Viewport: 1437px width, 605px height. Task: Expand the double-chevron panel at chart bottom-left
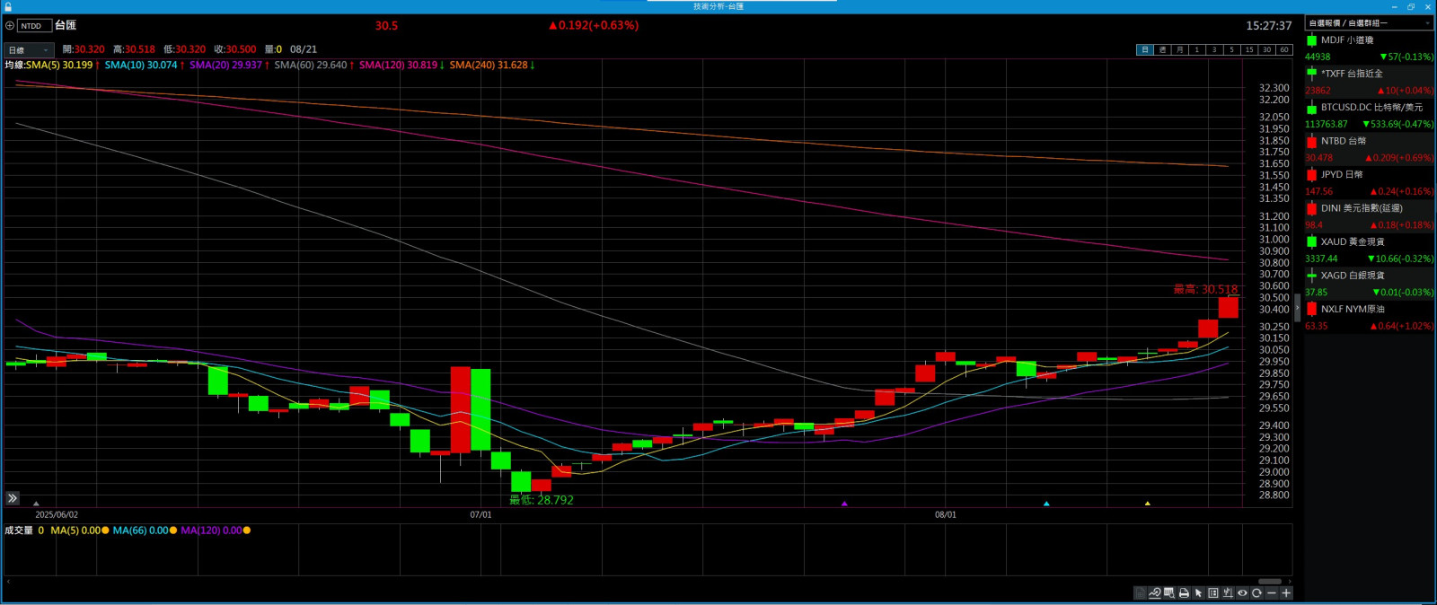13,498
